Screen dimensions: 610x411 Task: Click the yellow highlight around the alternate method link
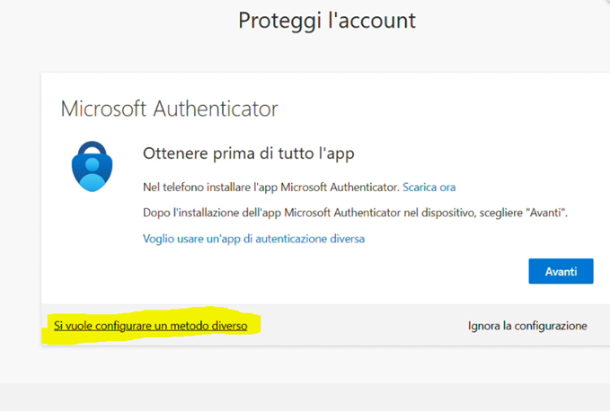[x=254, y=326]
